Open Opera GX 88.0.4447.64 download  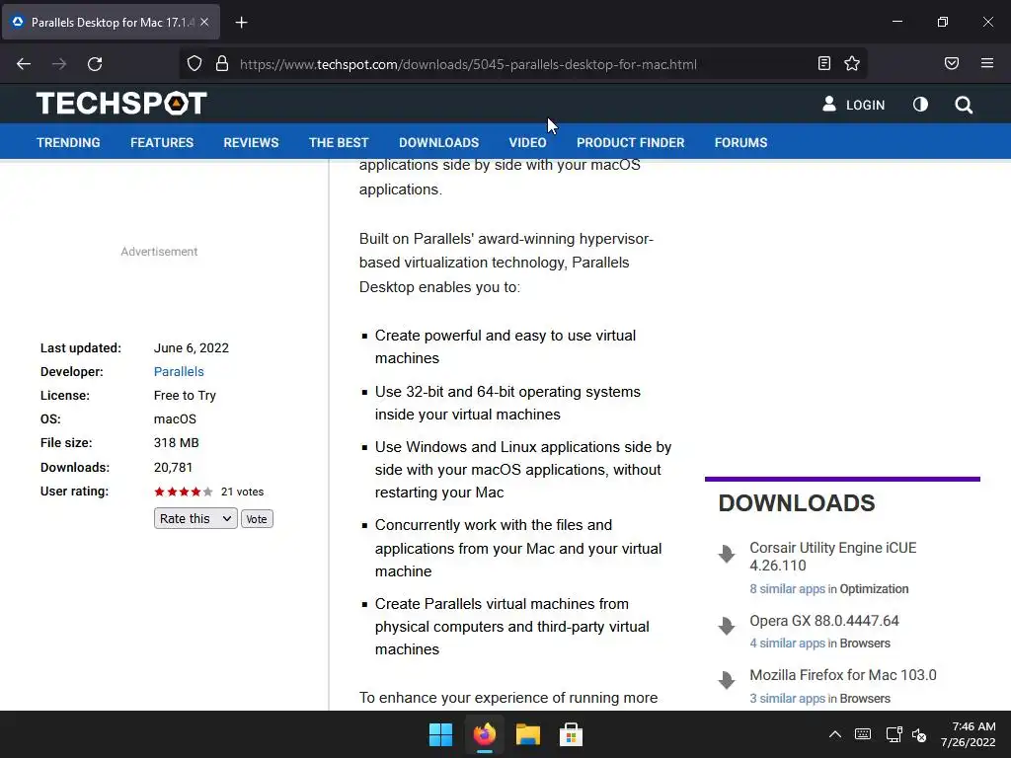824,621
